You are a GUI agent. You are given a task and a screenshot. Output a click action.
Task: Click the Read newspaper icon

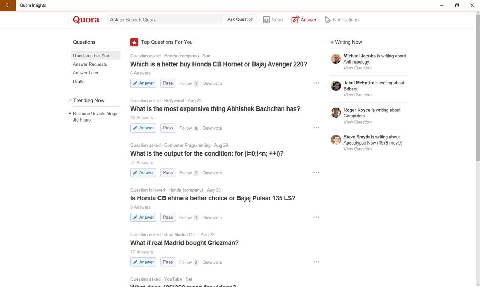[266, 20]
